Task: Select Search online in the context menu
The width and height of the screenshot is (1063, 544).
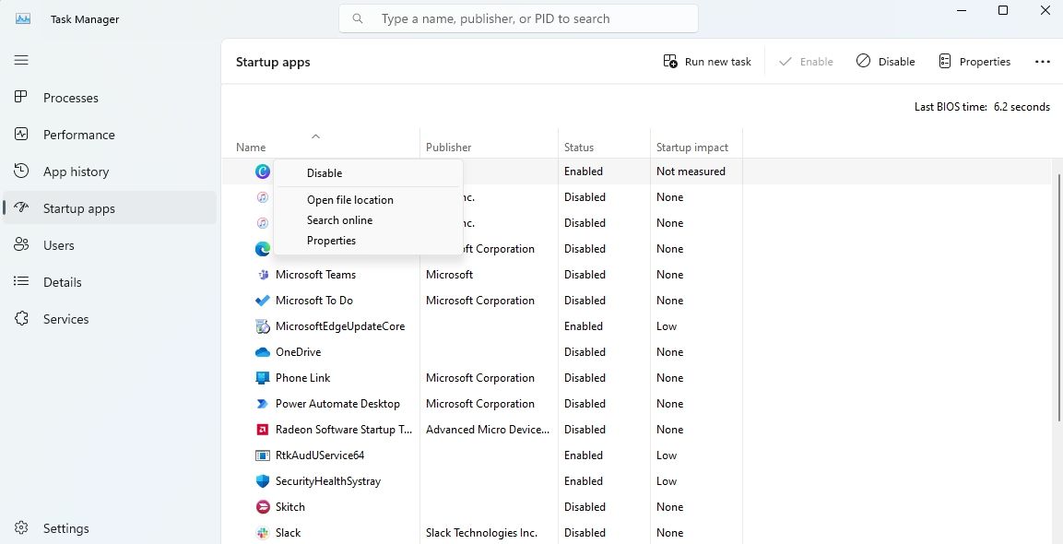Action: coord(339,219)
